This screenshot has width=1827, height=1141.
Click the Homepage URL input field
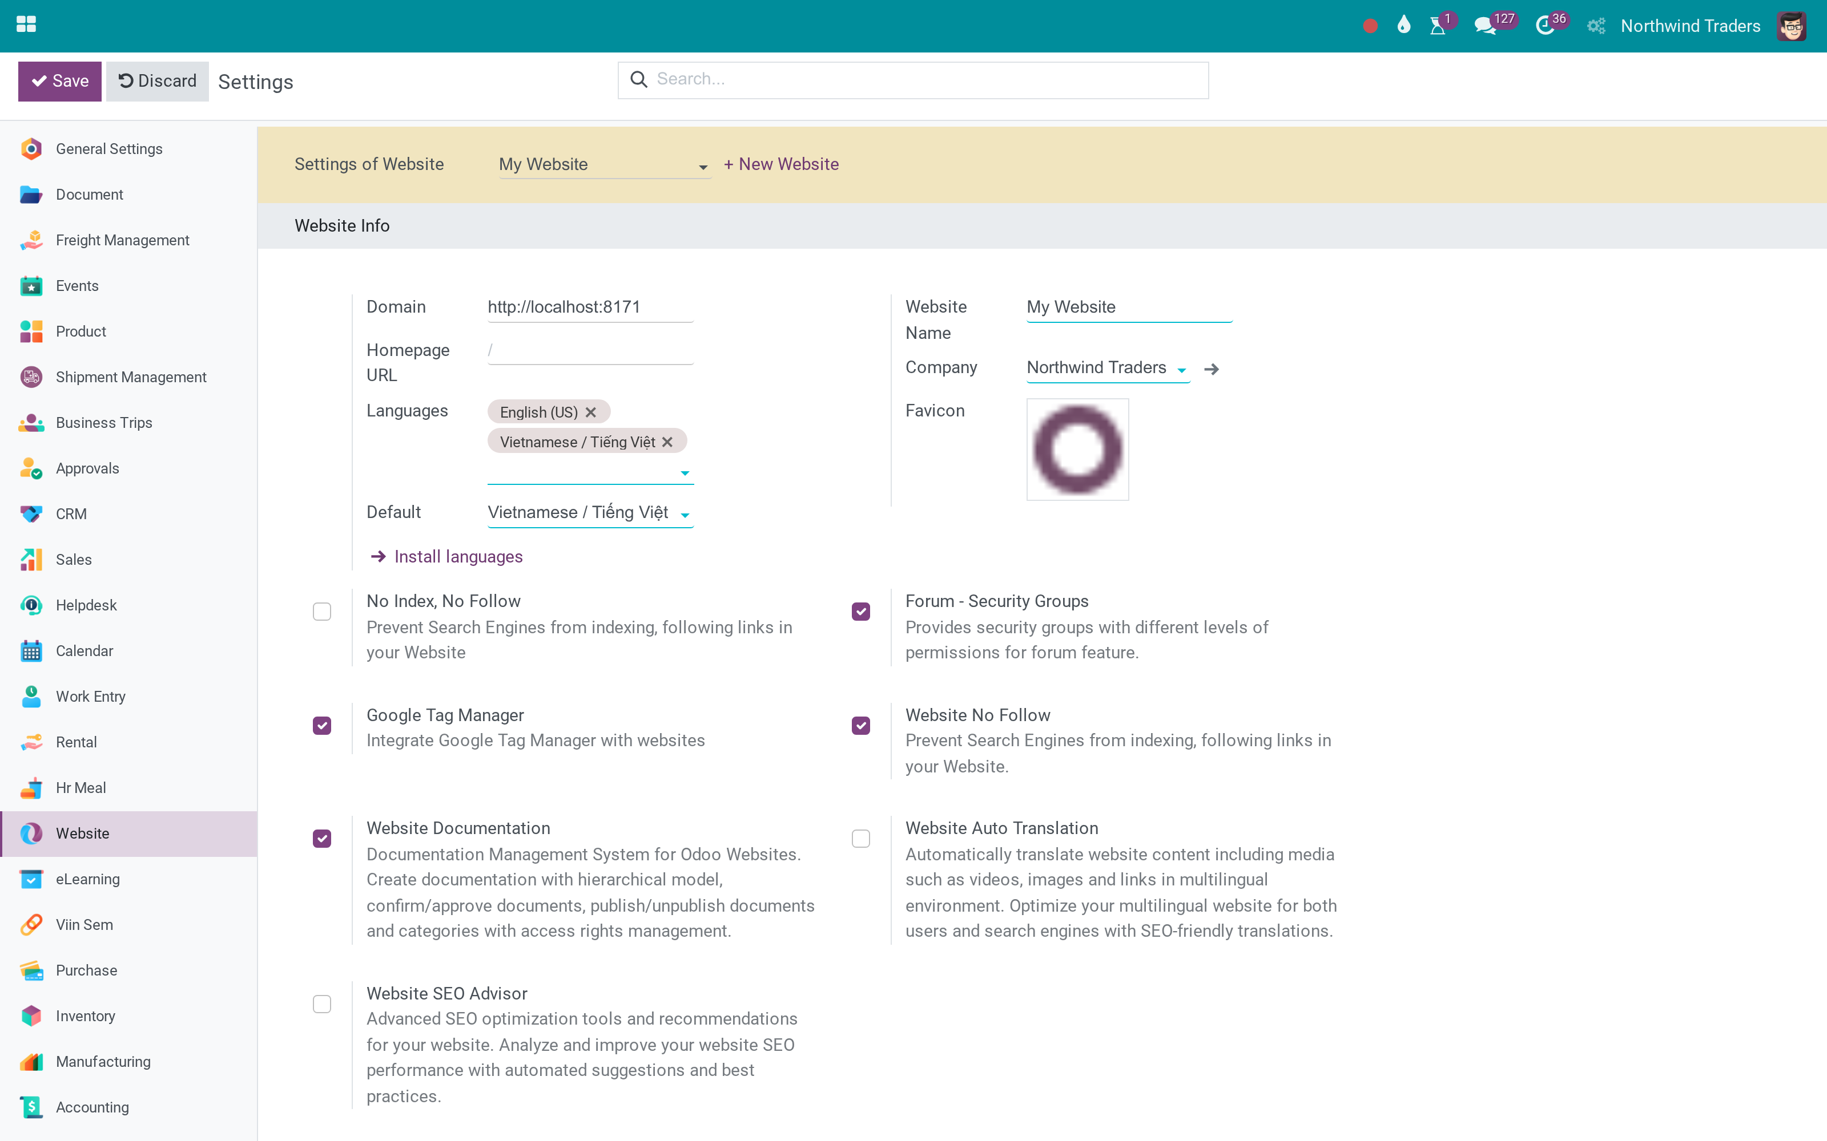[590, 350]
